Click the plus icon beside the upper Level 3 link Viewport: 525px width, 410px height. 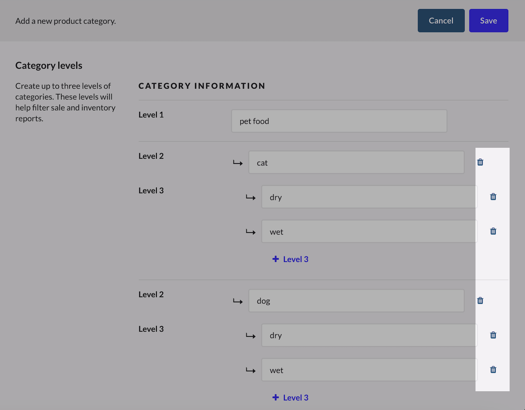[276, 259]
